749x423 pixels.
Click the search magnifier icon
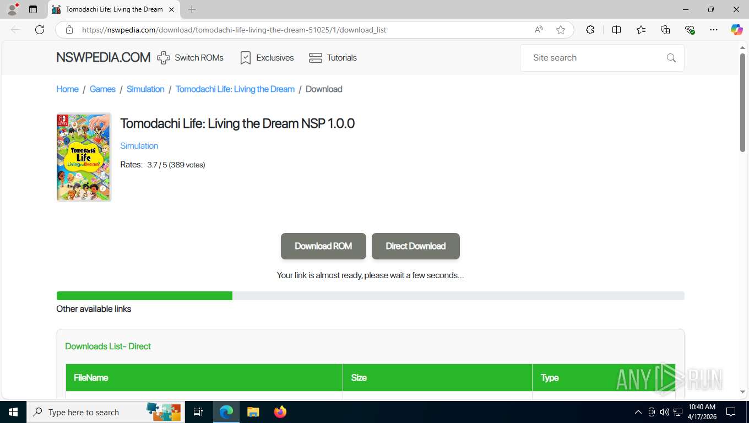(x=671, y=58)
